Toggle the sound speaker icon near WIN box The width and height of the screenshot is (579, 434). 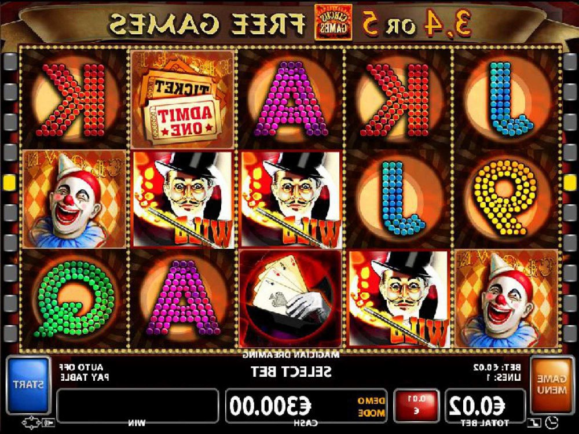49,422
